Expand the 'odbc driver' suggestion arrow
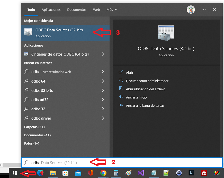This screenshot has width=224, height=178. [x=103, y=118]
